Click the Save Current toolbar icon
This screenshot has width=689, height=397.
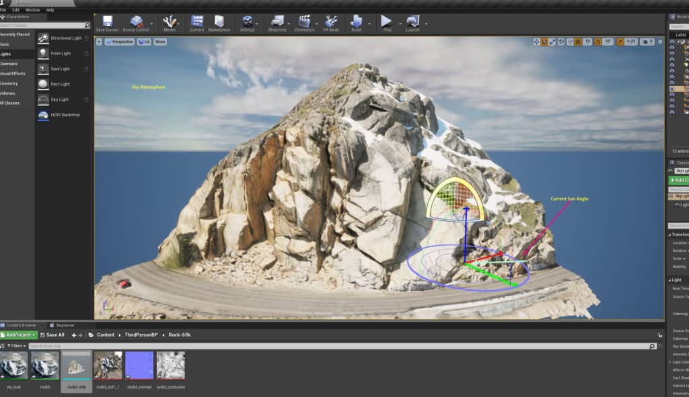coord(107,24)
